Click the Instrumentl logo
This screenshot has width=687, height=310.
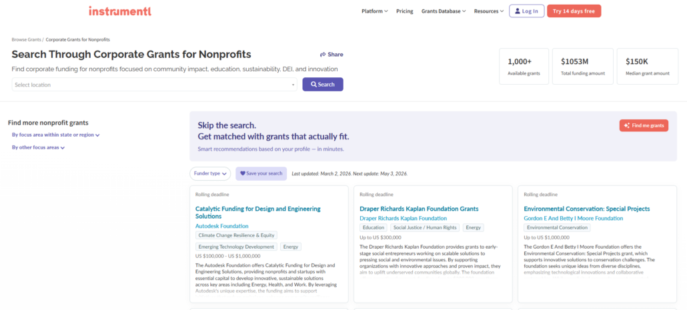point(120,11)
